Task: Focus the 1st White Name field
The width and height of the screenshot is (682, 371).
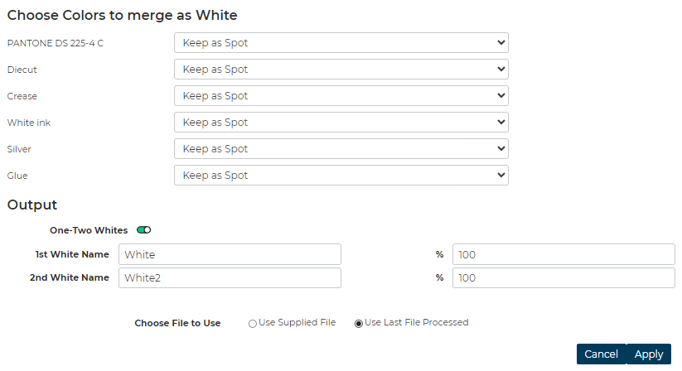Action: pyautogui.click(x=230, y=254)
